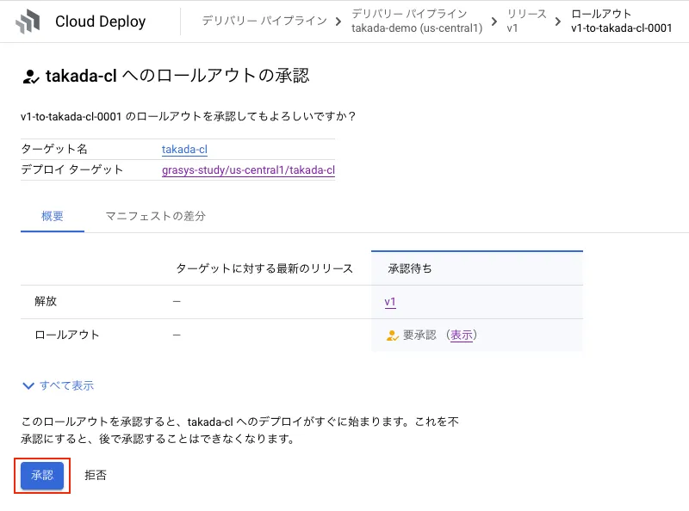Switch to the マニフェストの差分 tab

pyautogui.click(x=156, y=216)
